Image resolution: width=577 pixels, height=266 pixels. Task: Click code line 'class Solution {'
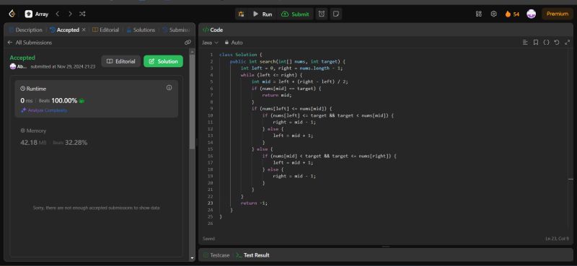click(x=241, y=55)
